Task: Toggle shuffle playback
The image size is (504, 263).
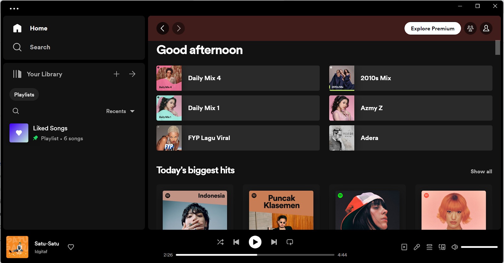Action: 220,242
